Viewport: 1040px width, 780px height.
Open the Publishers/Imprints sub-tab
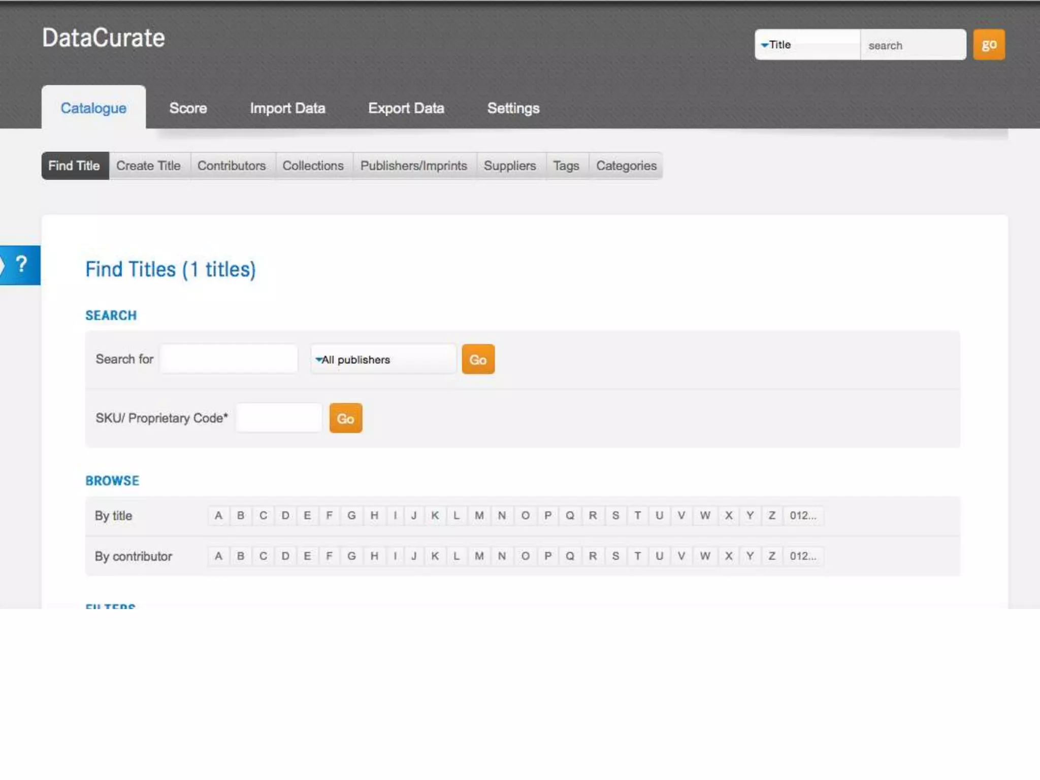[x=413, y=166]
